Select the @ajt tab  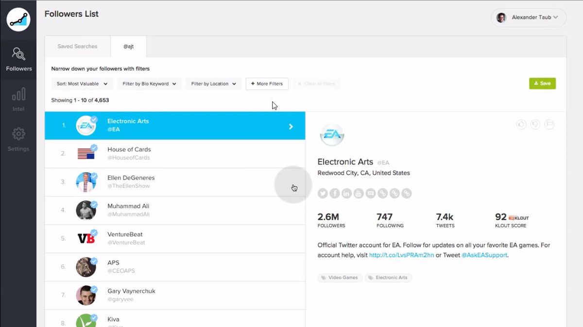pyautogui.click(x=128, y=47)
